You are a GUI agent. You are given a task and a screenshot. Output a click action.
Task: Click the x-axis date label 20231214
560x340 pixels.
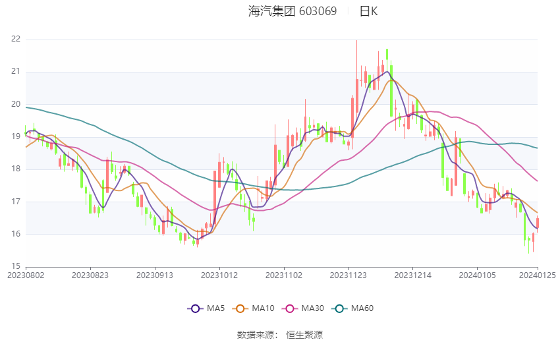tap(413, 275)
